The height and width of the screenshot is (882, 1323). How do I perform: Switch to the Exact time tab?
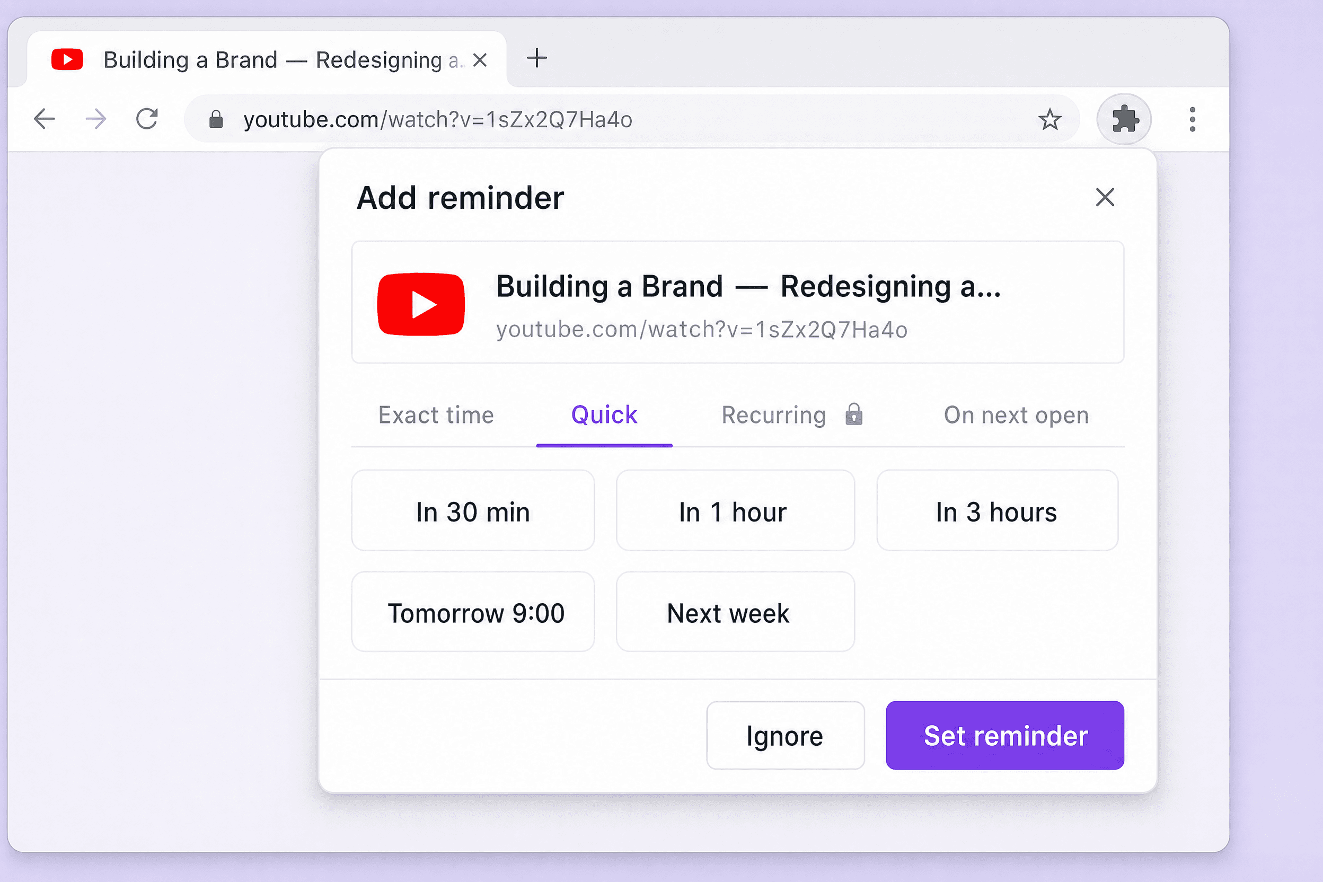click(x=436, y=415)
